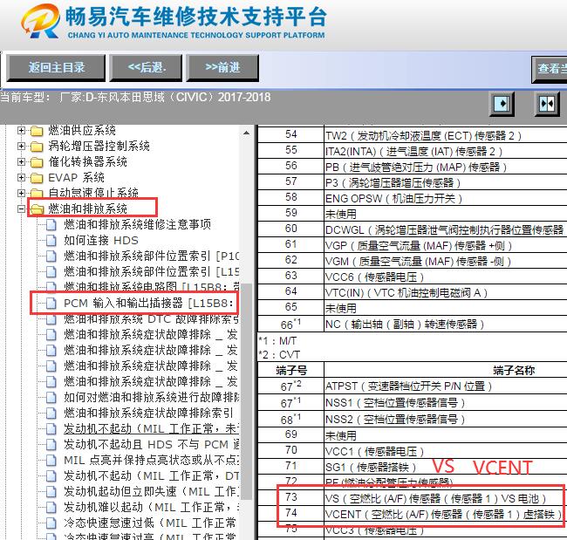This screenshot has height=540, width=567.
Task: Open 发动机起动但立即失速 document
Action: coord(151,491)
